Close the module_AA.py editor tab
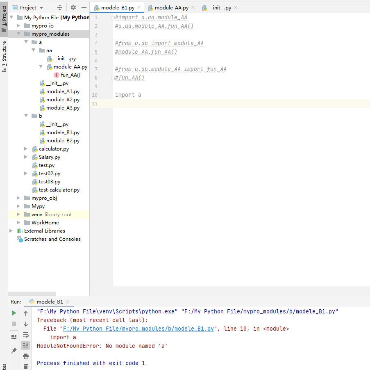This screenshot has width=370, height=370. [193, 7]
